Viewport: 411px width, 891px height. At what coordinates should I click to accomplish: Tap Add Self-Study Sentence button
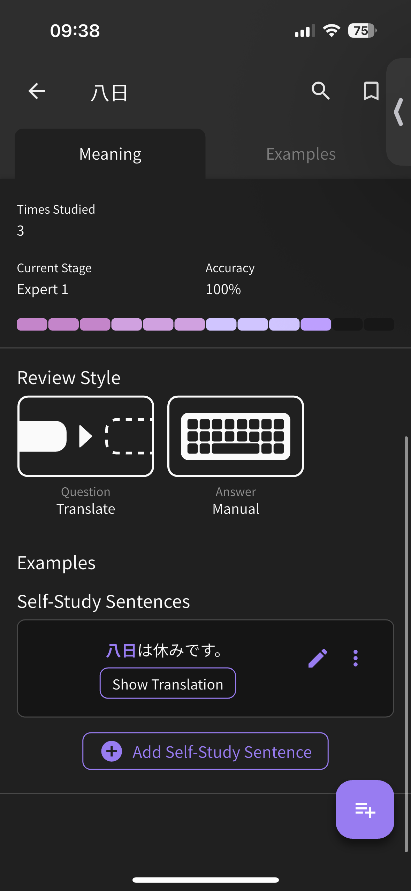(x=205, y=751)
